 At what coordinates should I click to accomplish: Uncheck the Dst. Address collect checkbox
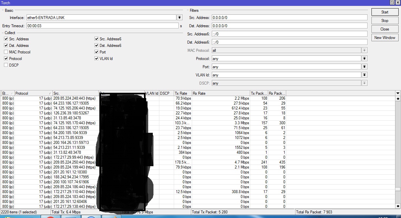pyautogui.click(x=6, y=46)
